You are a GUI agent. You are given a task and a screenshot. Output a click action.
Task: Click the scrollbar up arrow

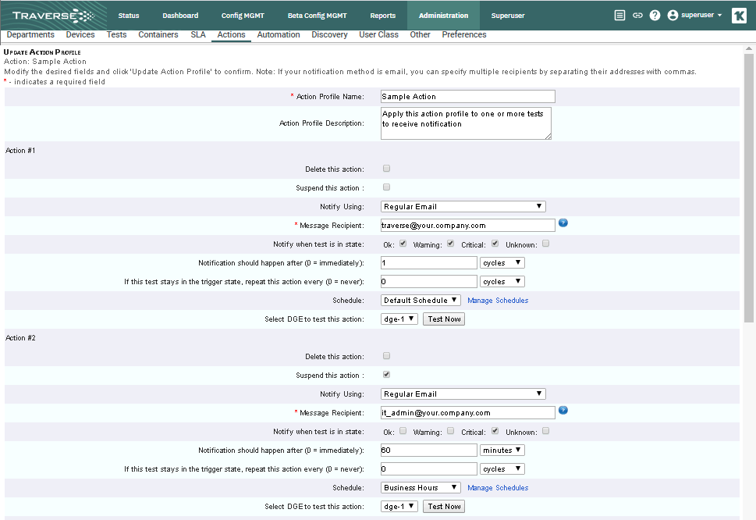(749, 48)
